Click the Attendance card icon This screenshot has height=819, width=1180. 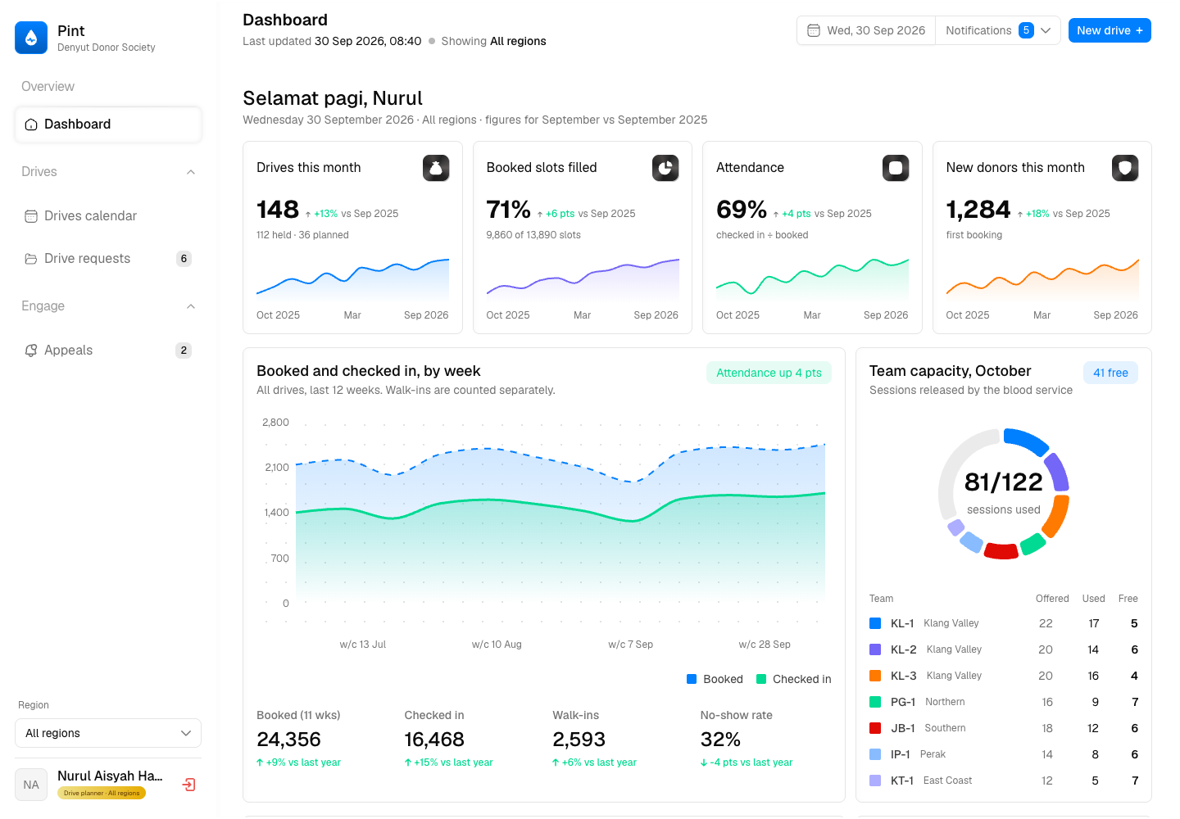pos(896,168)
